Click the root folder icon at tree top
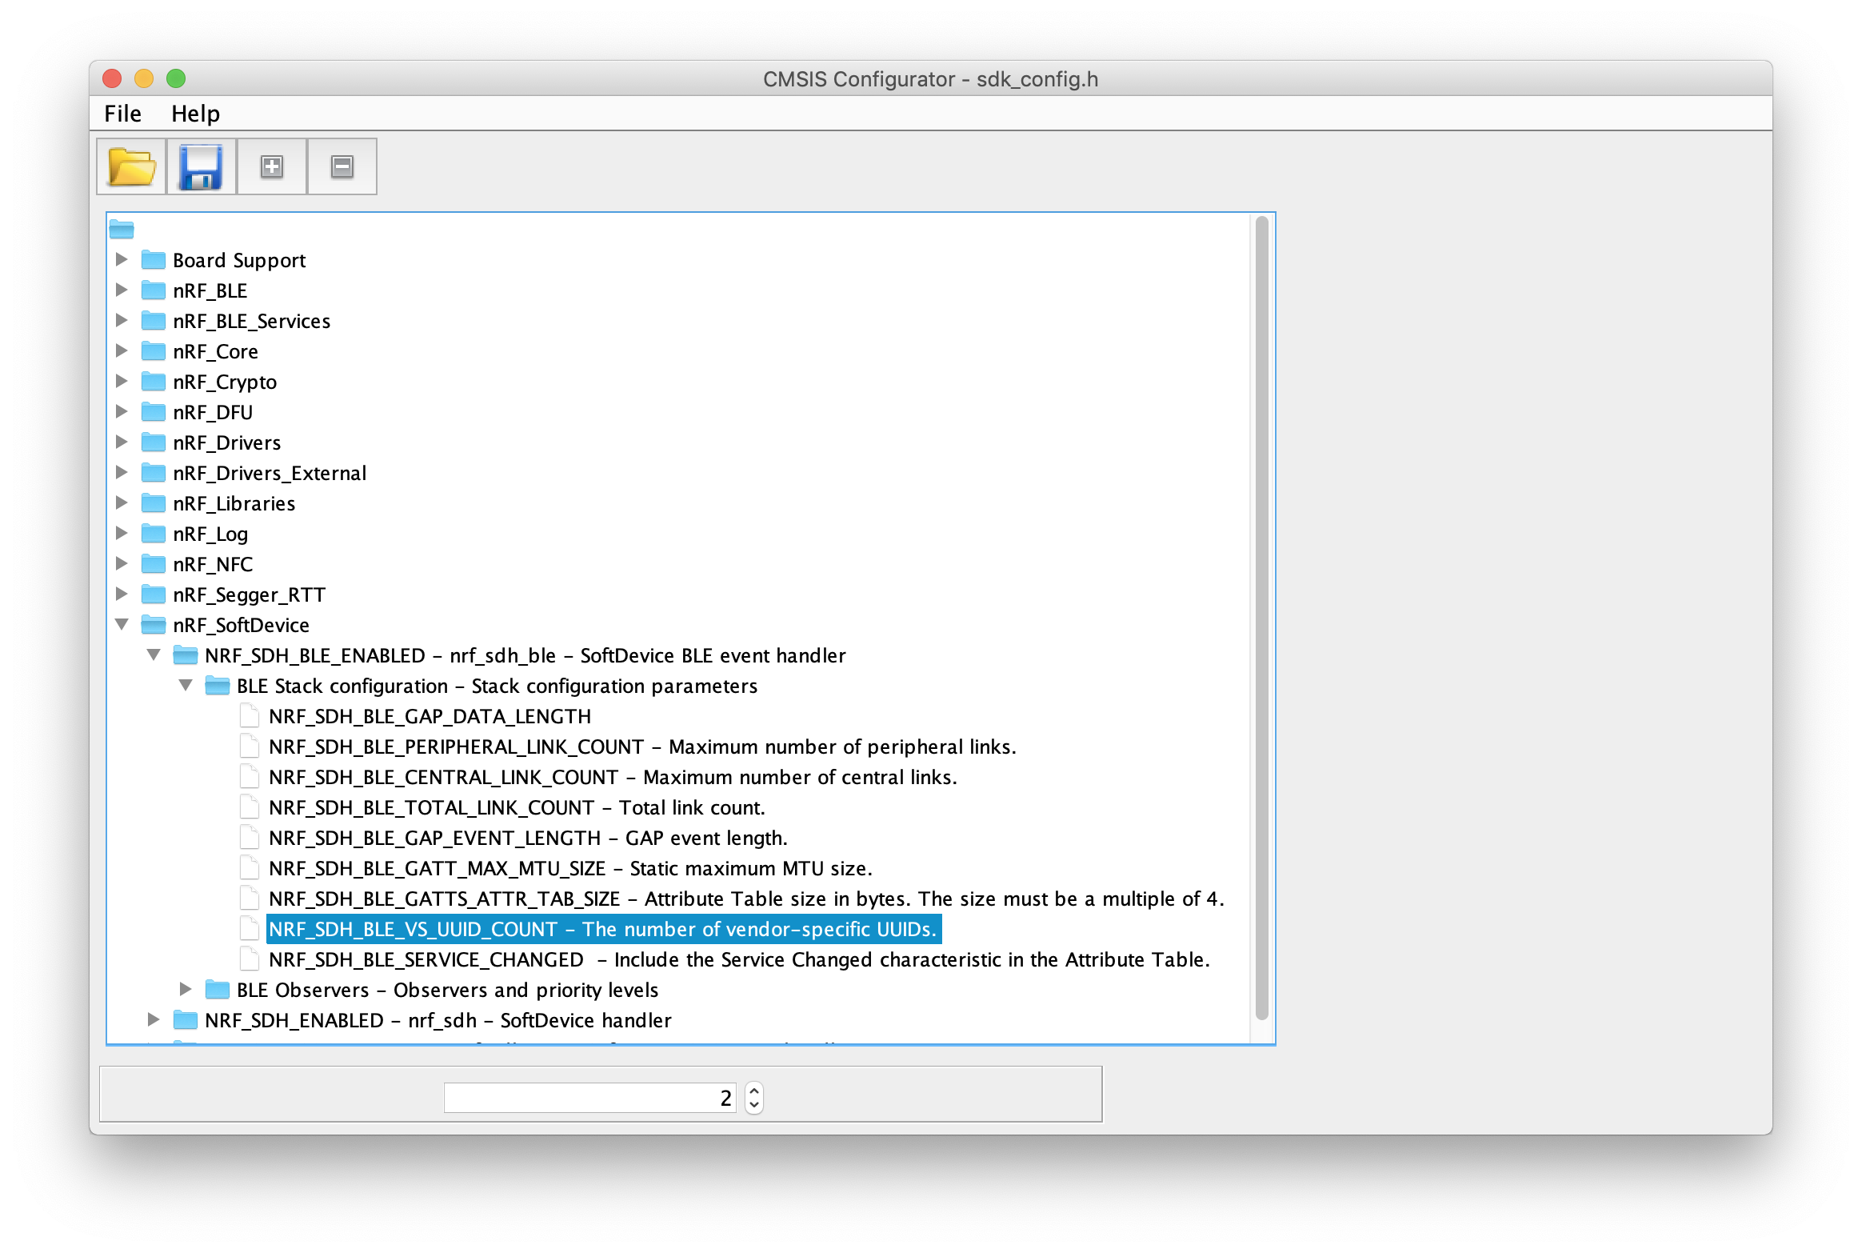The image size is (1862, 1253). click(x=122, y=229)
